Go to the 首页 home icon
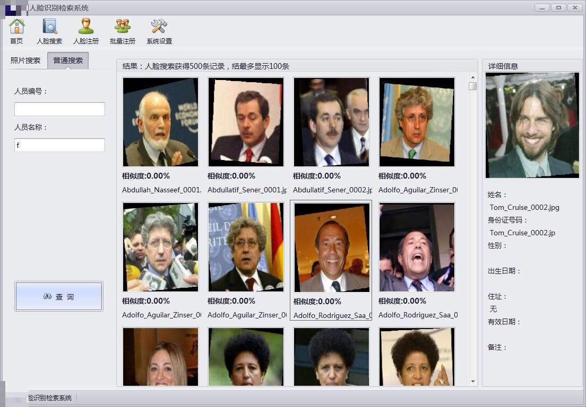Screen dimensions: 586x407 pyautogui.click(x=16, y=31)
